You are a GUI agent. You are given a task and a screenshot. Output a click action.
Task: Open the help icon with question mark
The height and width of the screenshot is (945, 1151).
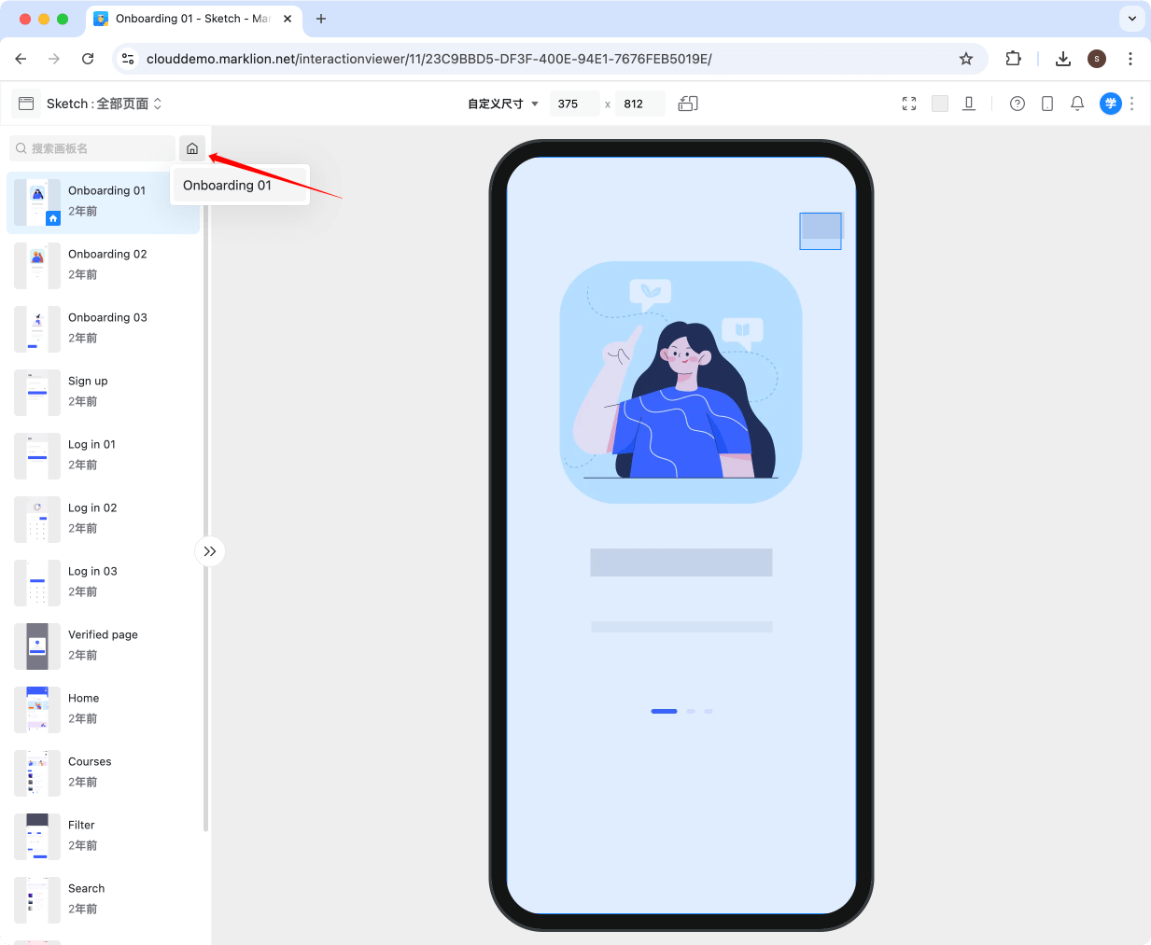[1017, 104]
